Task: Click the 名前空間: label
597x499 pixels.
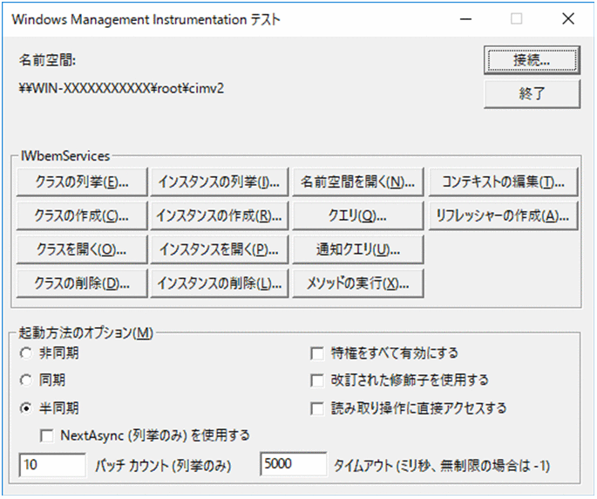Action: [x=48, y=60]
